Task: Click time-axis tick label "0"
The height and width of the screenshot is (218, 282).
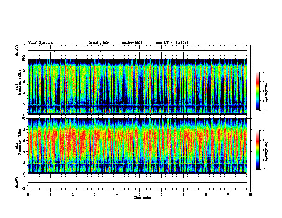Action: (x=28, y=194)
